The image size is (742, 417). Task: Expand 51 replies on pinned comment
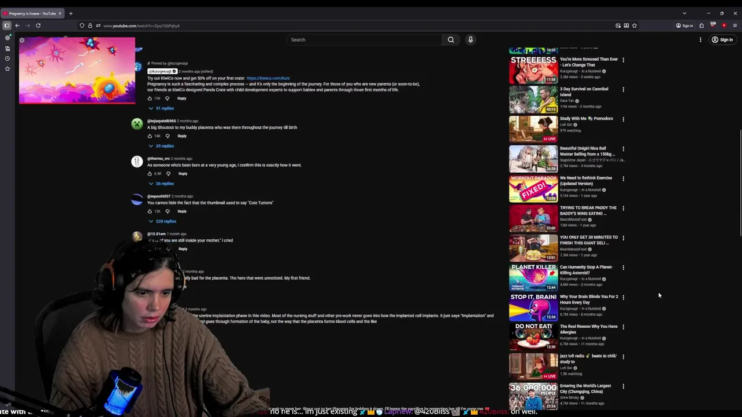click(161, 108)
